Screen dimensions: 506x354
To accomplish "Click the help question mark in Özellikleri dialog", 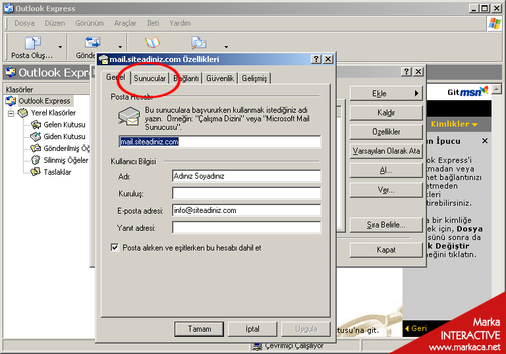I will coord(316,59).
